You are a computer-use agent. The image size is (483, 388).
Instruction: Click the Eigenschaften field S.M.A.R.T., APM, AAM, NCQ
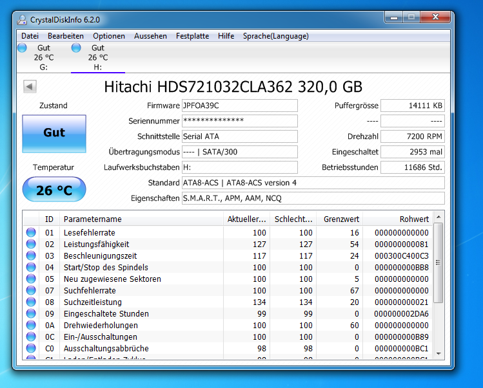tap(313, 198)
